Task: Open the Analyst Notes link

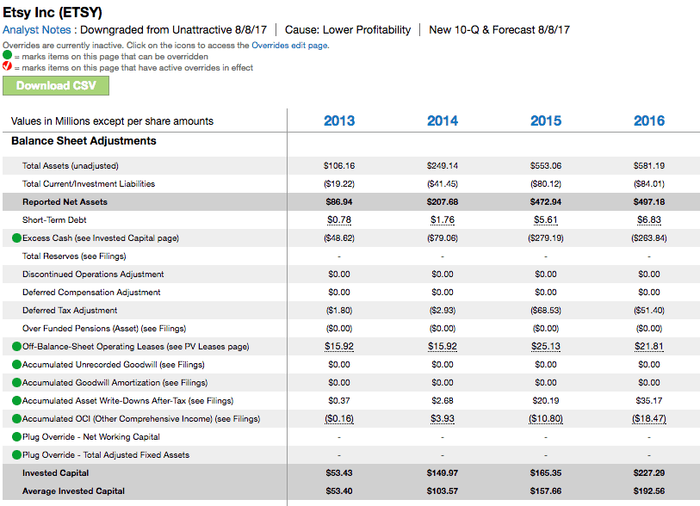Action: click(37, 30)
